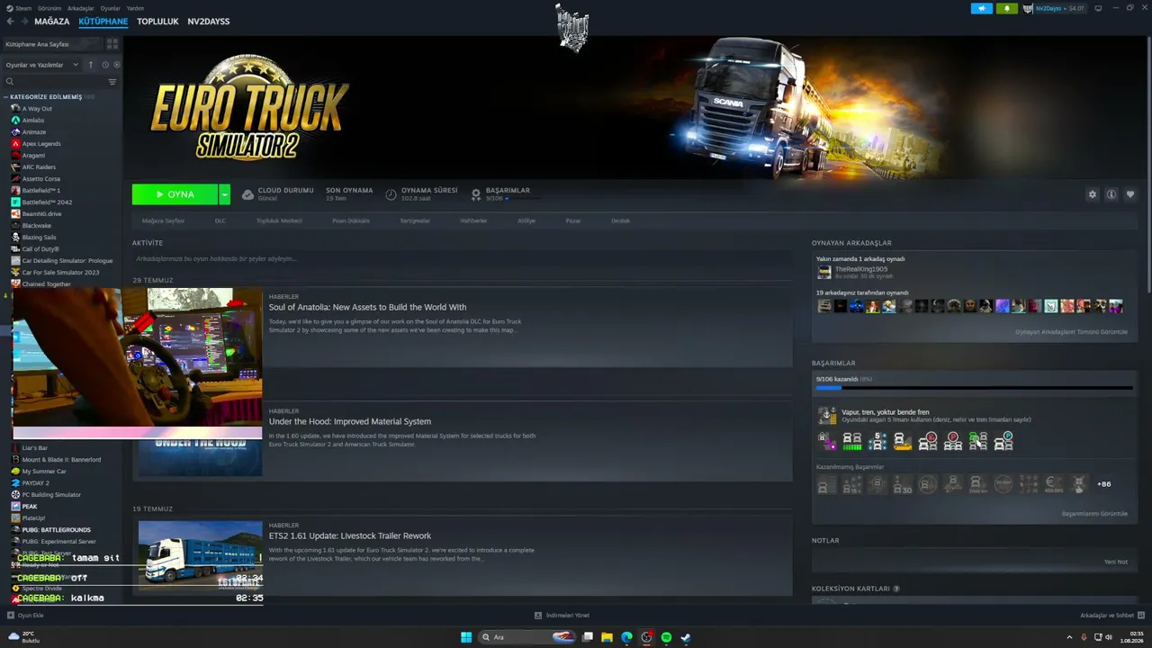This screenshot has height=648, width=1152.
Task: Show recently played via clock filter icon
Action: (x=105, y=65)
